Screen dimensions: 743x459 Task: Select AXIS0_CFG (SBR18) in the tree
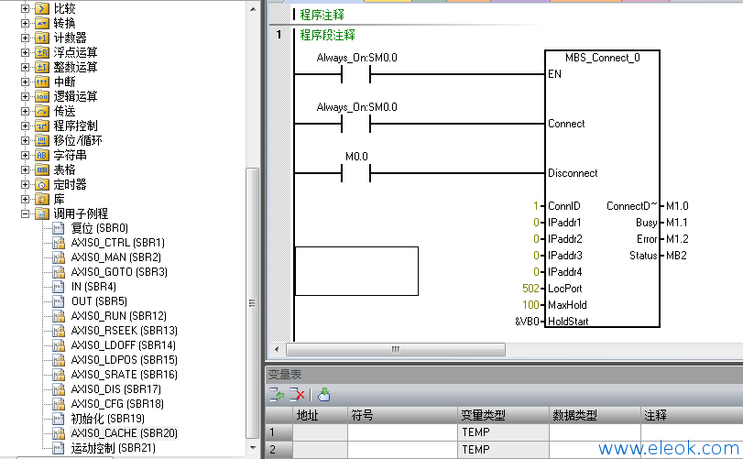click(117, 405)
